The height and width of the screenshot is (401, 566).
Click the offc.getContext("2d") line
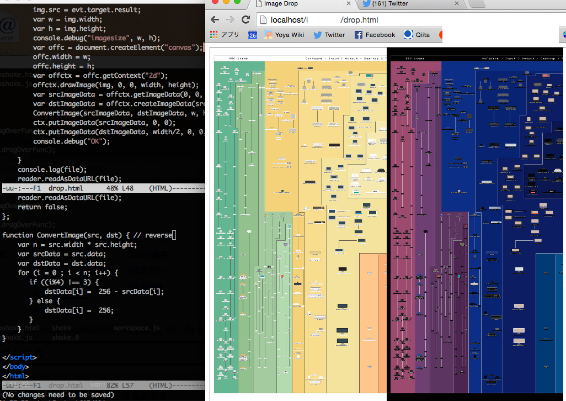100,76
